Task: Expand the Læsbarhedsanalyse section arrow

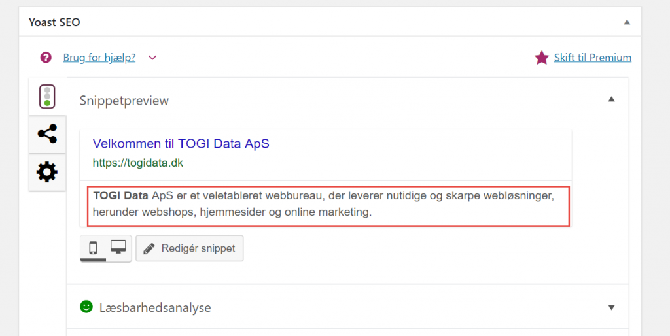Action: pos(612,307)
